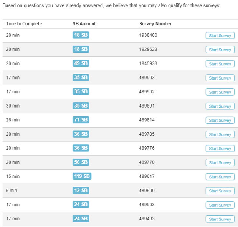Click survey number text 489785
This screenshot has width=238, height=227.
click(x=147, y=134)
